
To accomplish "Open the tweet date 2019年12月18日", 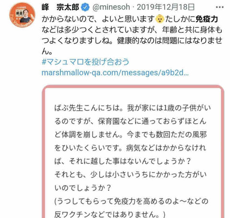I will [165, 7].
